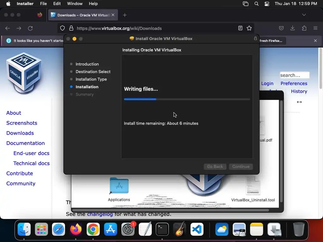Image resolution: width=323 pixels, height=242 pixels.
Task: Open the Preferences link on the webpage
Action: (294, 84)
